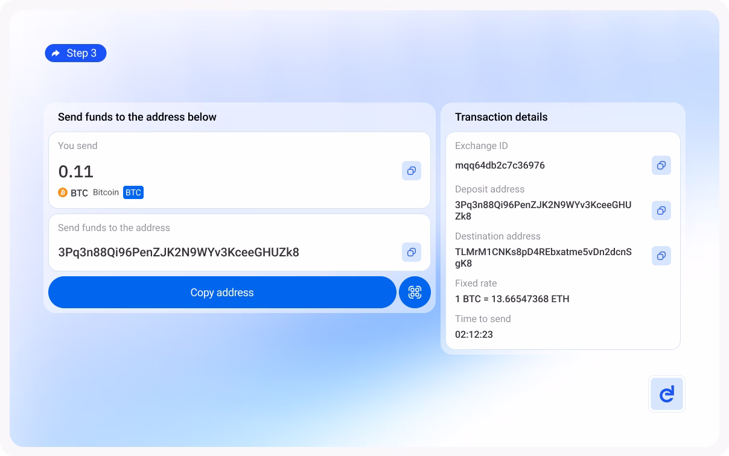Click the Exchange ID mqq64db2c7c36976

click(x=500, y=165)
